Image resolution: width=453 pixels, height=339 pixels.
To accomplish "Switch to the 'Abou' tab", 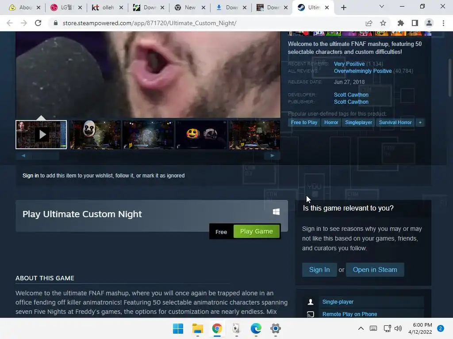I will click(25, 8).
